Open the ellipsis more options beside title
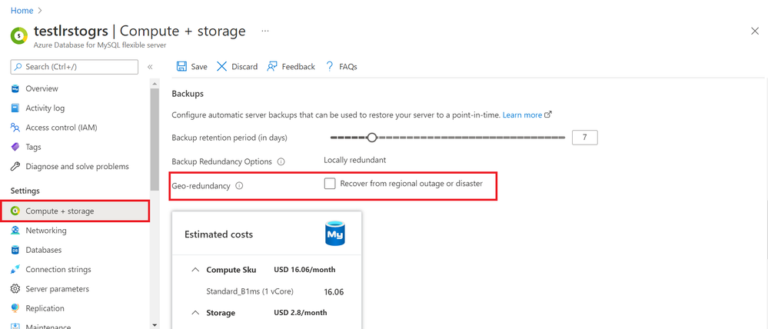This screenshot has height=329, width=768. point(265,31)
